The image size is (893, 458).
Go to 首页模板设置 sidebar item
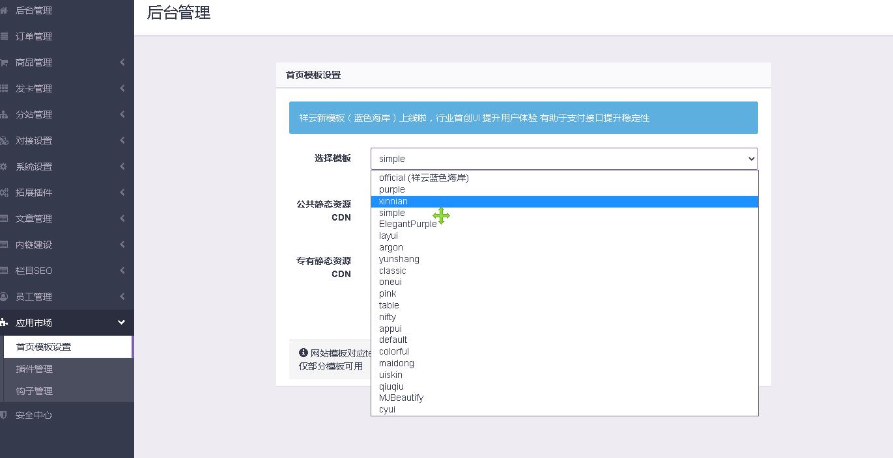[x=44, y=347]
